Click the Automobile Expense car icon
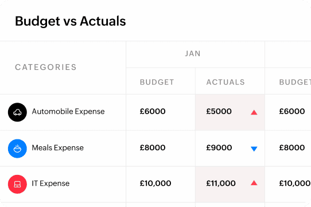 click(17, 112)
